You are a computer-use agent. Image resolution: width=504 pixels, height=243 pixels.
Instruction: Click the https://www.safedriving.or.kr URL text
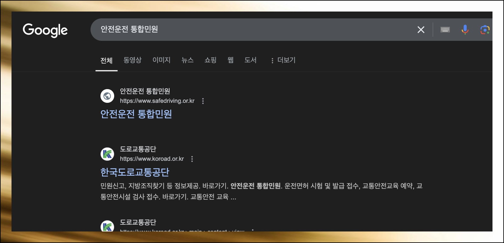pyautogui.click(x=157, y=101)
